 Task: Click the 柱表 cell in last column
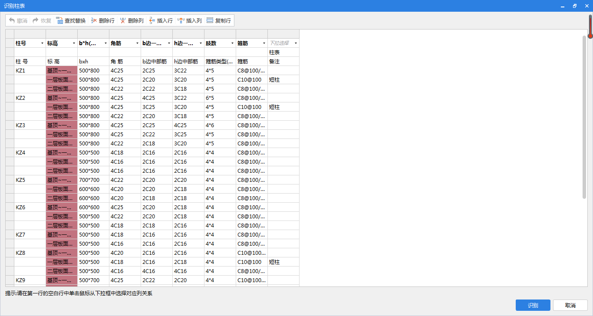(x=283, y=52)
